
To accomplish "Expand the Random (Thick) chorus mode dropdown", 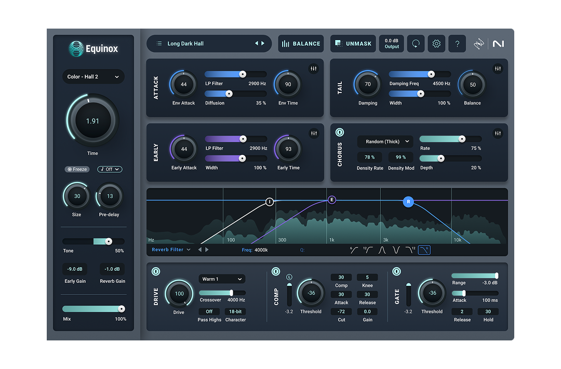I will pos(385,141).
